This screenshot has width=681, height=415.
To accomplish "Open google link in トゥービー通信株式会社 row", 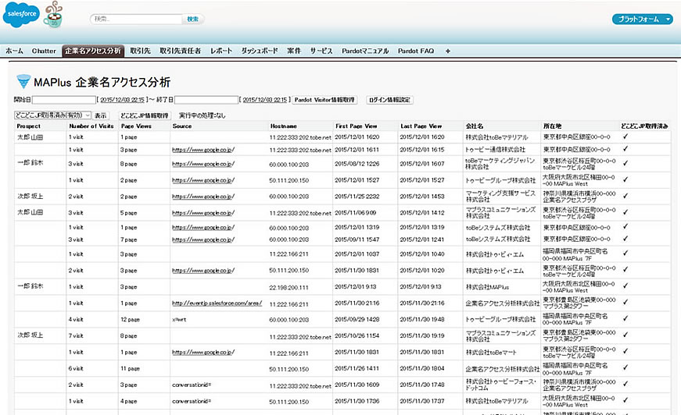I will point(203,150).
